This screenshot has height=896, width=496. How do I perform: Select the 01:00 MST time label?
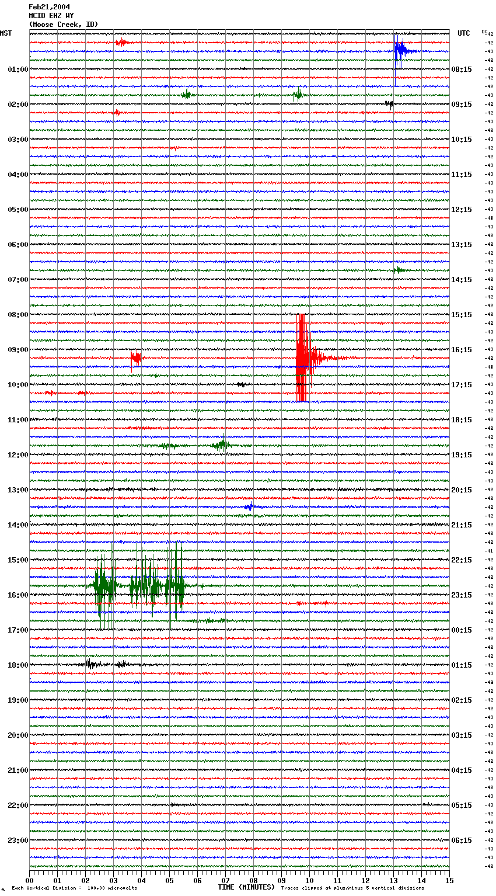[18, 70]
